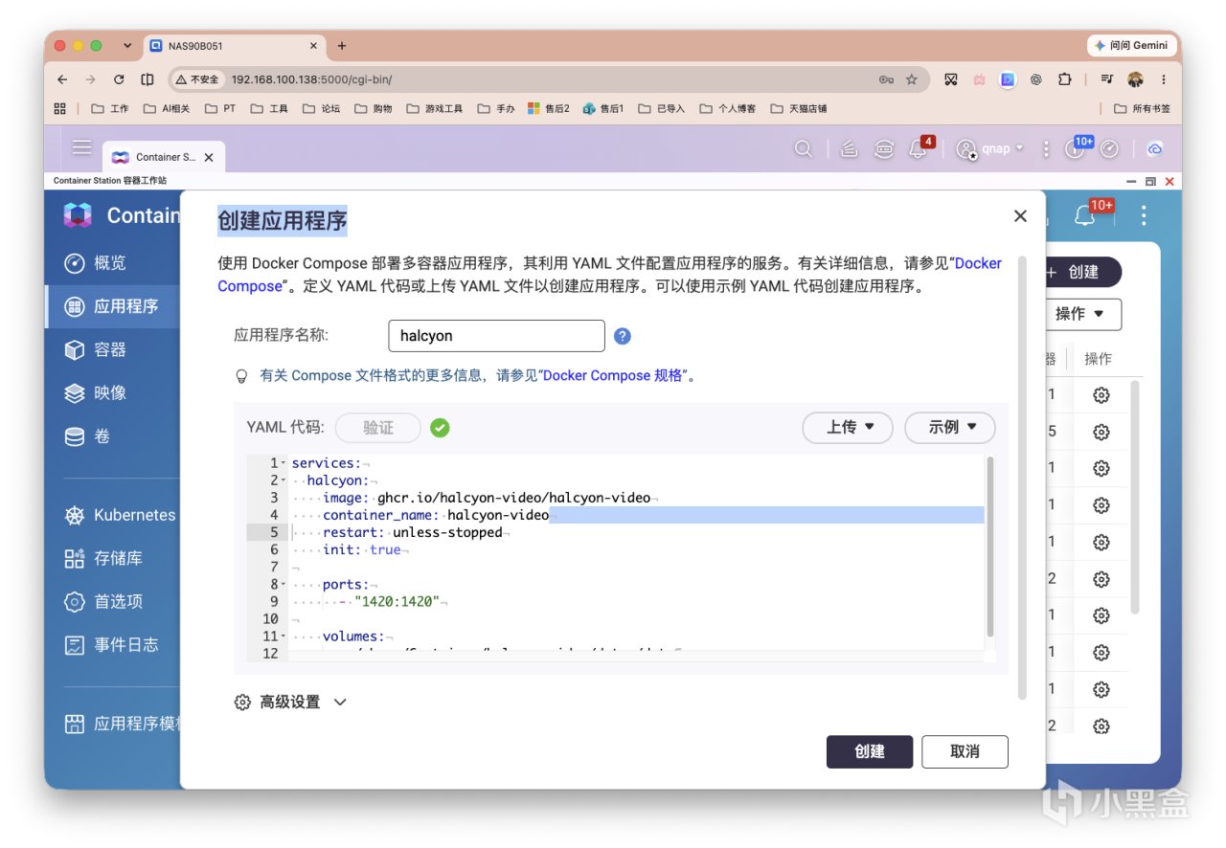Close the Container Station desktop tab
Viewport: 1226px width, 848px height.
tap(209, 157)
